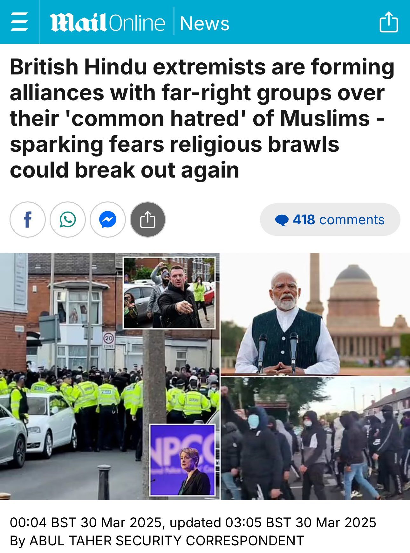Tap the MailOnline logo

click(107, 23)
